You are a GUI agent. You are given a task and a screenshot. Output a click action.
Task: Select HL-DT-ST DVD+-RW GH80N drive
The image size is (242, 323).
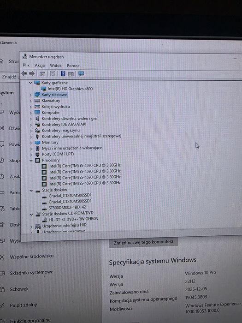pyautogui.click(x=73, y=219)
